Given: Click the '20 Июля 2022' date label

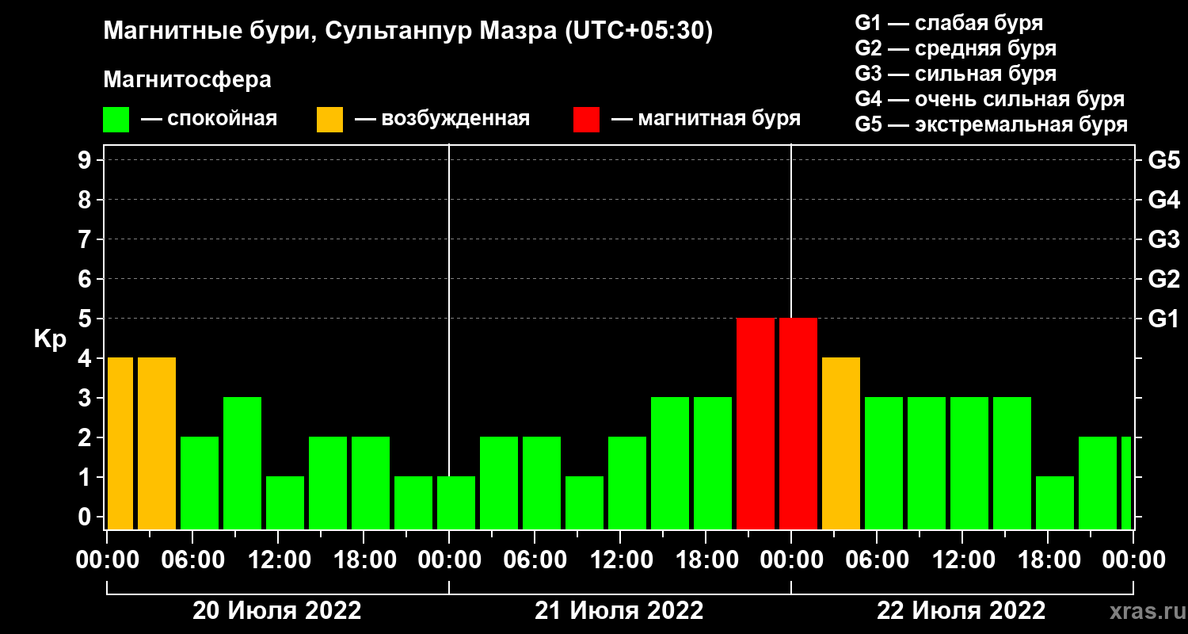Looking at the screenshot, I should click(x=277, y=611).
